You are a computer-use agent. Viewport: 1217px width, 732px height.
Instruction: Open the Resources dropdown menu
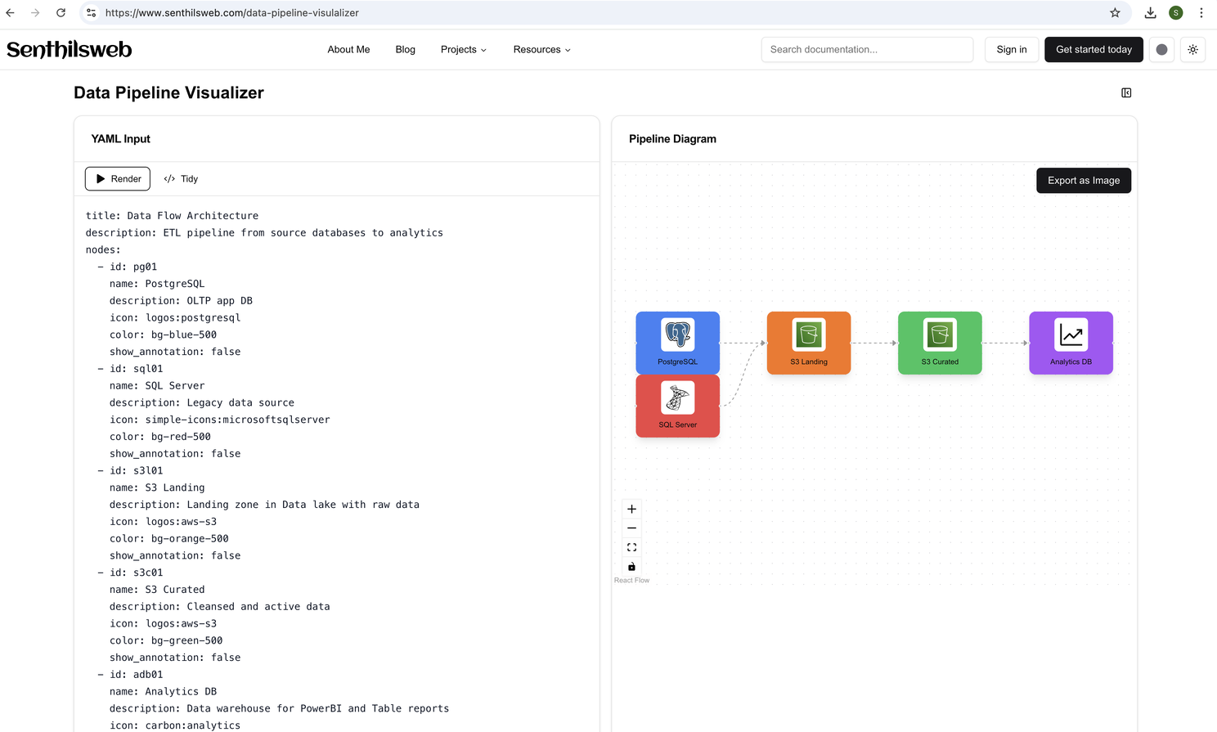click(541, 50)
